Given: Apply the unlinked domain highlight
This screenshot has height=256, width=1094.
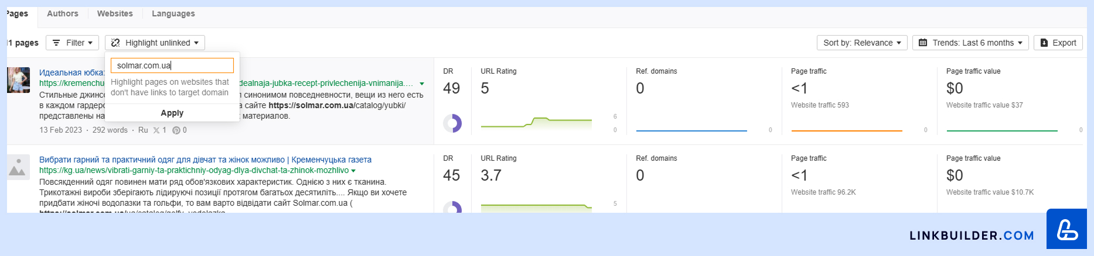Looking at the screenshot, I should click(172, 113).
